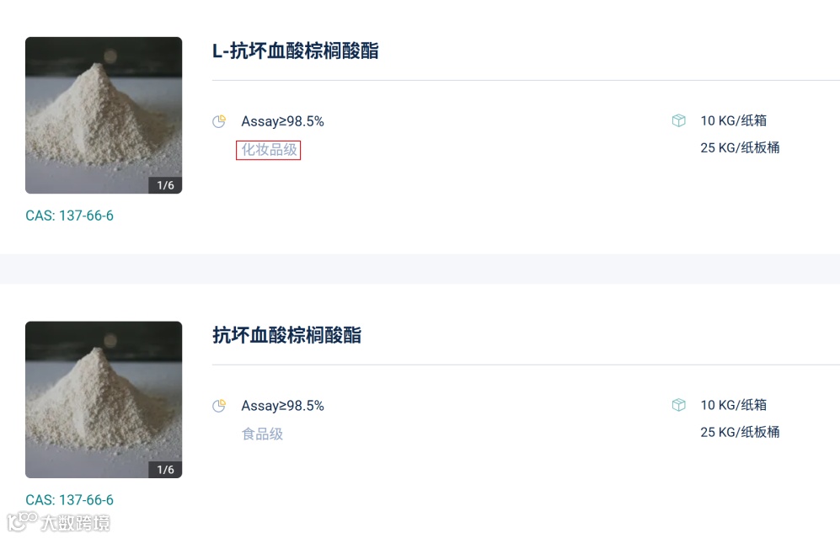Click Assay≥98.5% text in second product

282,406
